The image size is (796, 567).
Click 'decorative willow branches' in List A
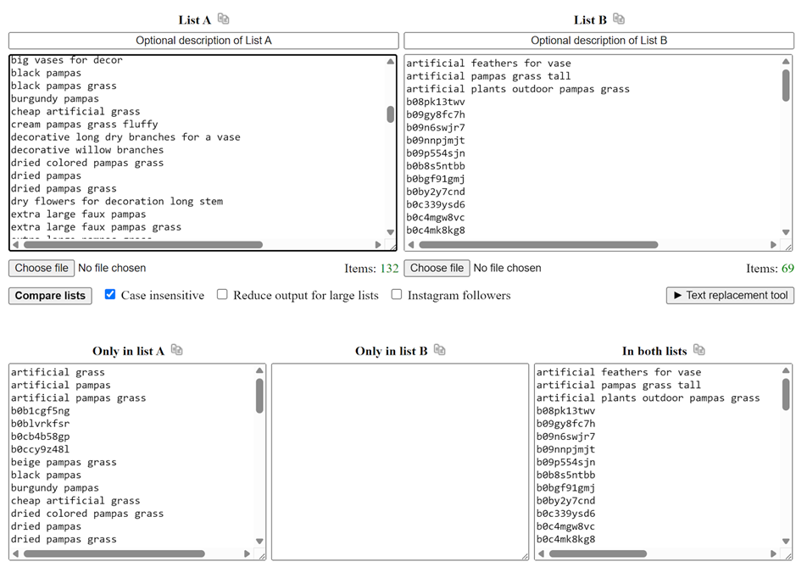point(87,150)
